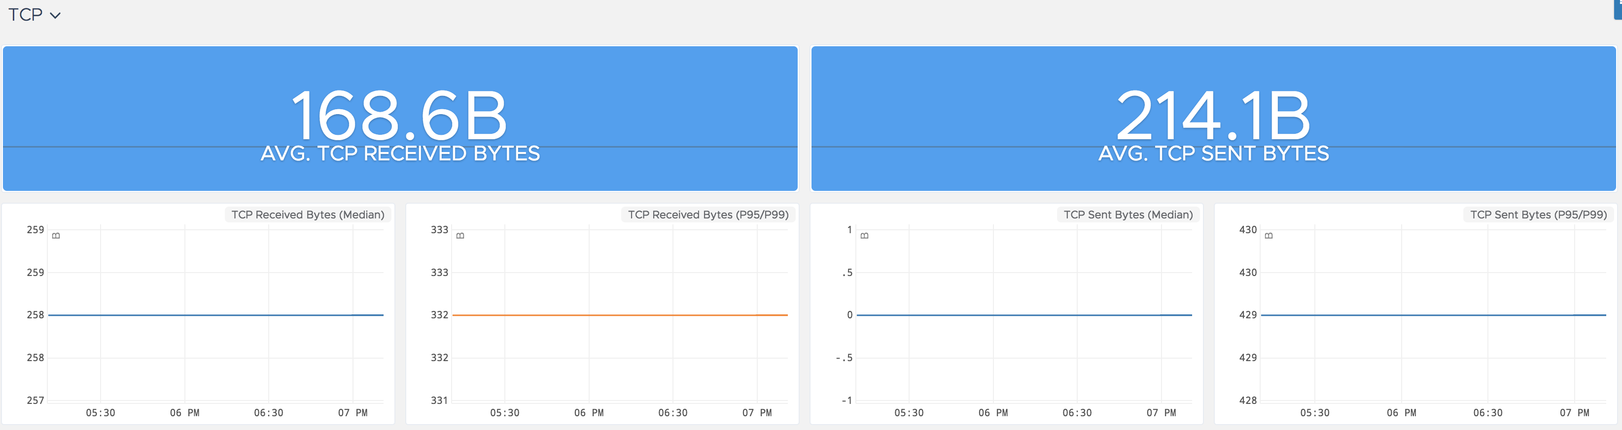The height and width of the screenshot is (430, 1622).
Task: Select the 214.1B Avg. TCP Sent Bytes tile
Action: tap(1213, 118)
